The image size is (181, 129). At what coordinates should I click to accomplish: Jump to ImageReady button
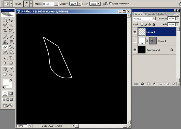[8, 105]
